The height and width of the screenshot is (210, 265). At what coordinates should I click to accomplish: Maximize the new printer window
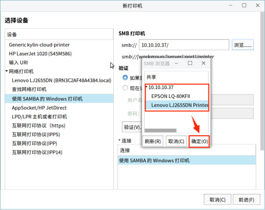244,5
